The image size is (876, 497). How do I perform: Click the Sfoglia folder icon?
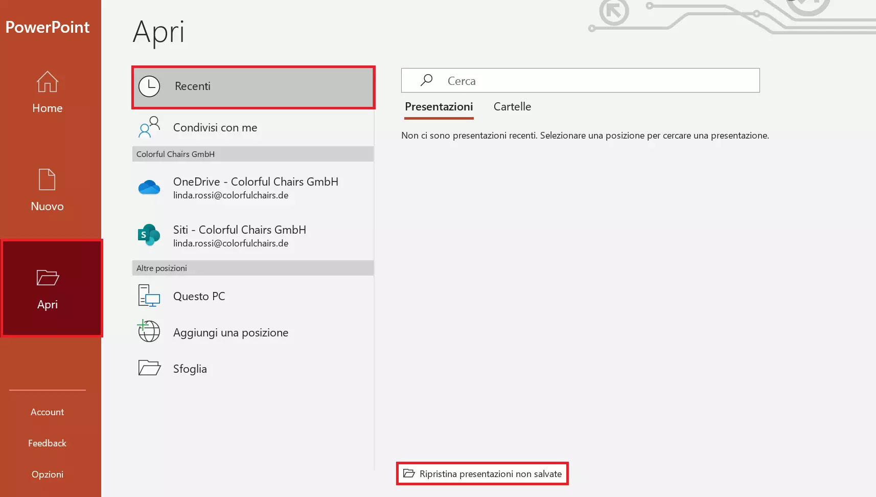149,368
